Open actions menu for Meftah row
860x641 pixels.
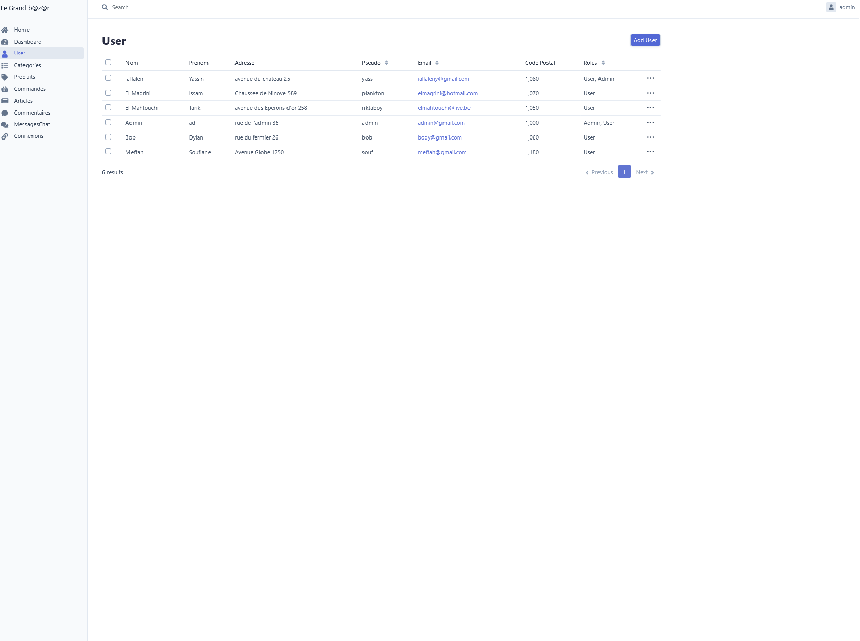(650, 152)
